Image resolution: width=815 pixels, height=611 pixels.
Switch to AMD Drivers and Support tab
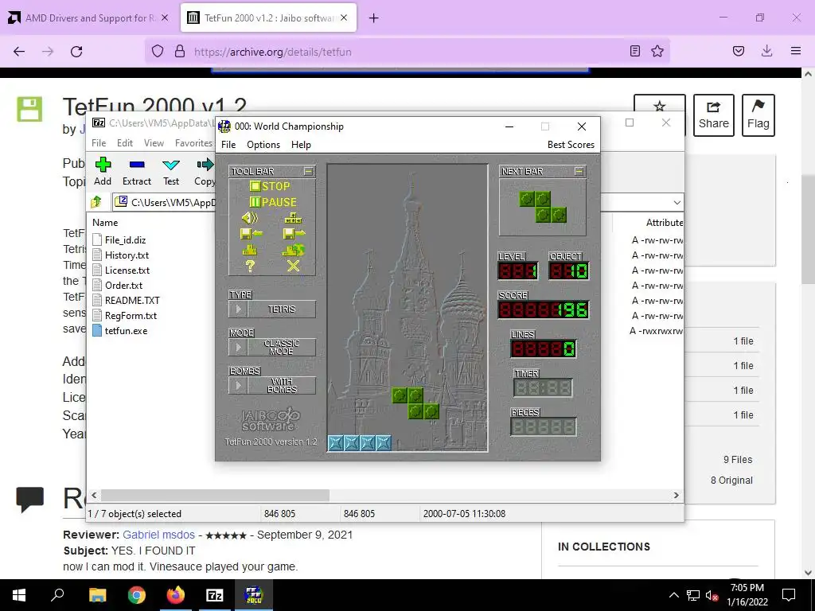pos(88,18)
